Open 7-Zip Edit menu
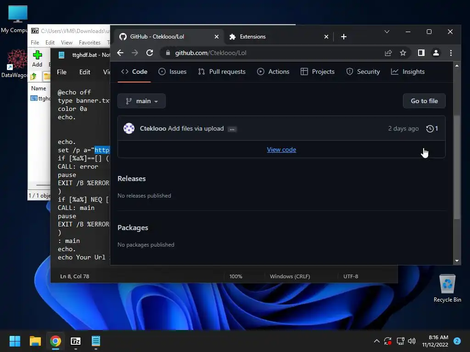Screen dimensions: 470x352 point(50,43)
